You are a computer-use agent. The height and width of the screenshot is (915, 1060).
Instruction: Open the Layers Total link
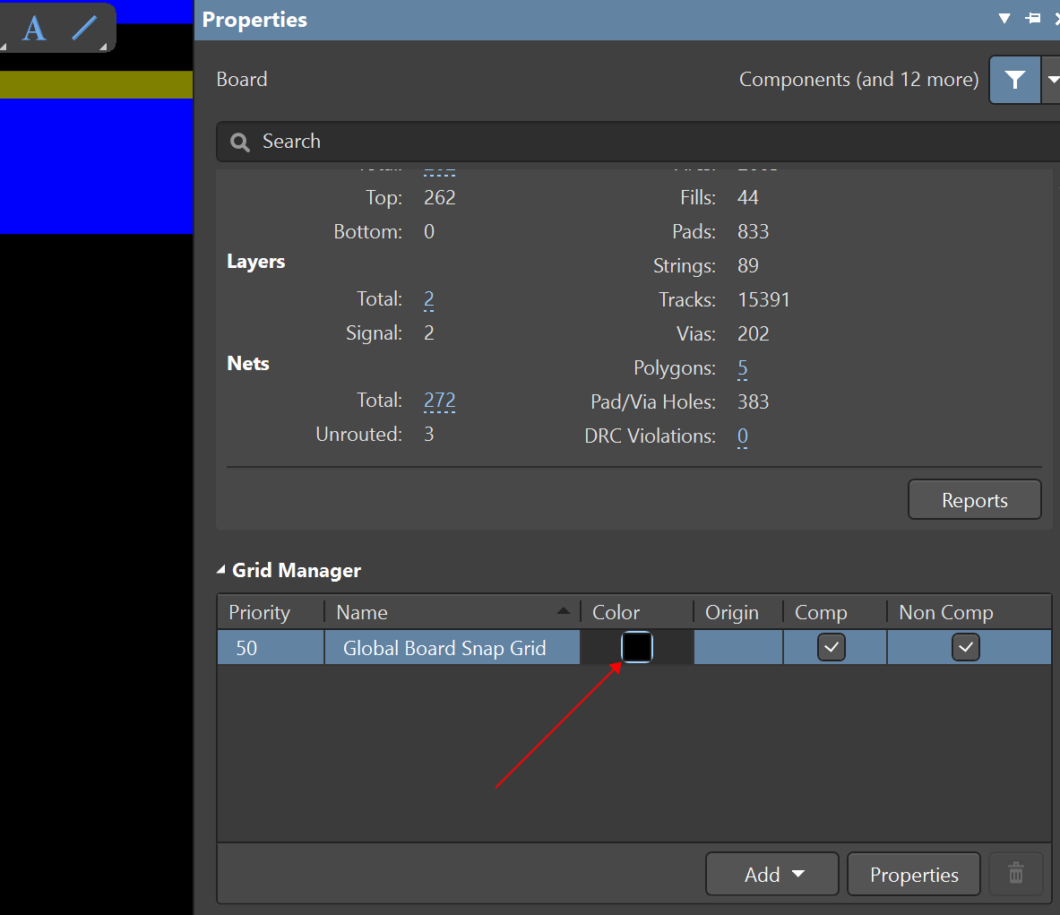[x=429, y=299]
